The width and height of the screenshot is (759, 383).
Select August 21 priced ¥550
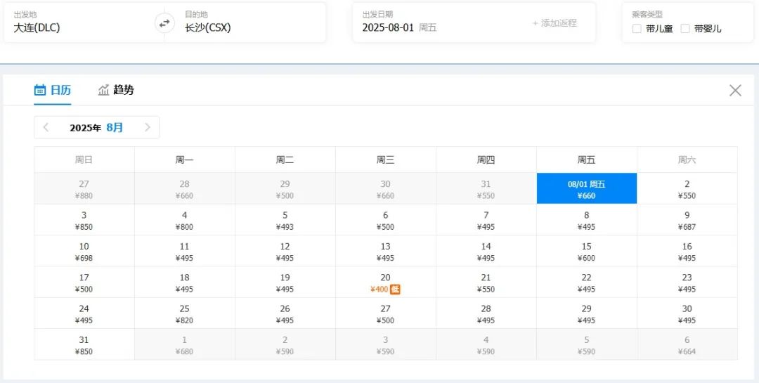[486, 283]
